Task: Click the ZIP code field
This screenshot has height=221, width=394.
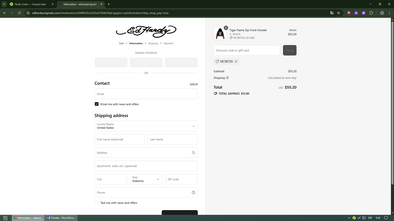Action: pos(182,179)
